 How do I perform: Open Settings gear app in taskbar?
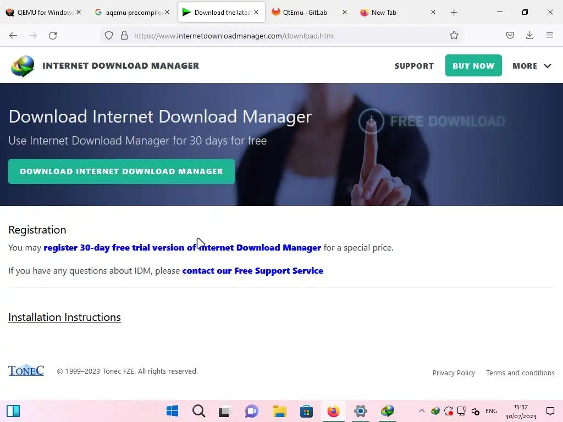(x=361, y=411)
